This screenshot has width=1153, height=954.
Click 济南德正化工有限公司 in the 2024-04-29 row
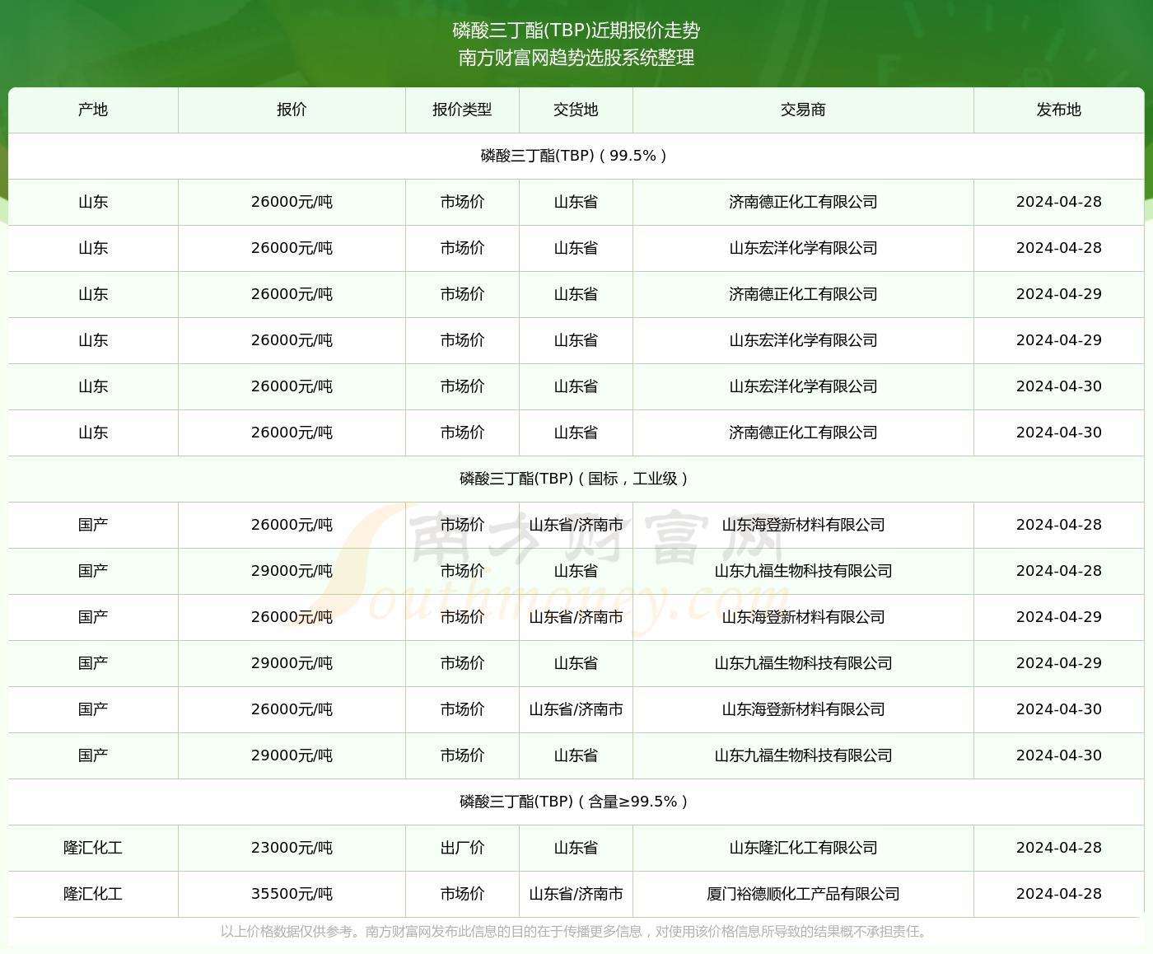click(x=803, y=294)
